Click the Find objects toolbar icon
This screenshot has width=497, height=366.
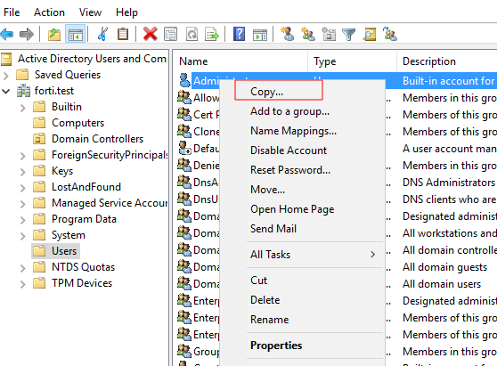coord(370,34)
